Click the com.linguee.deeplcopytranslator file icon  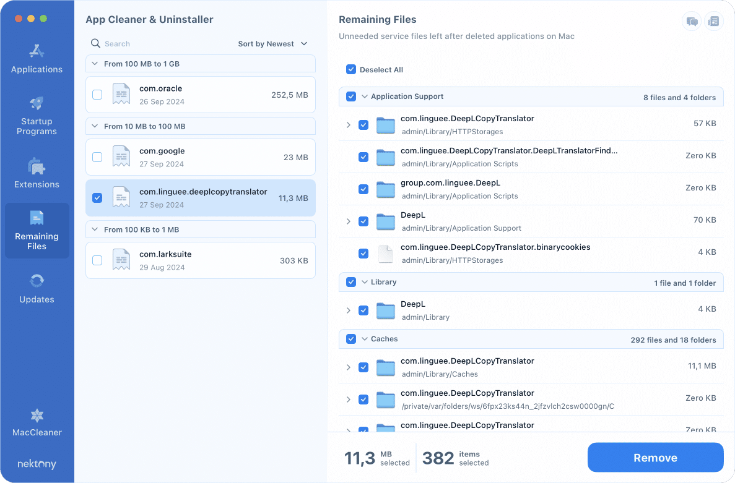(x=121, y=197)
